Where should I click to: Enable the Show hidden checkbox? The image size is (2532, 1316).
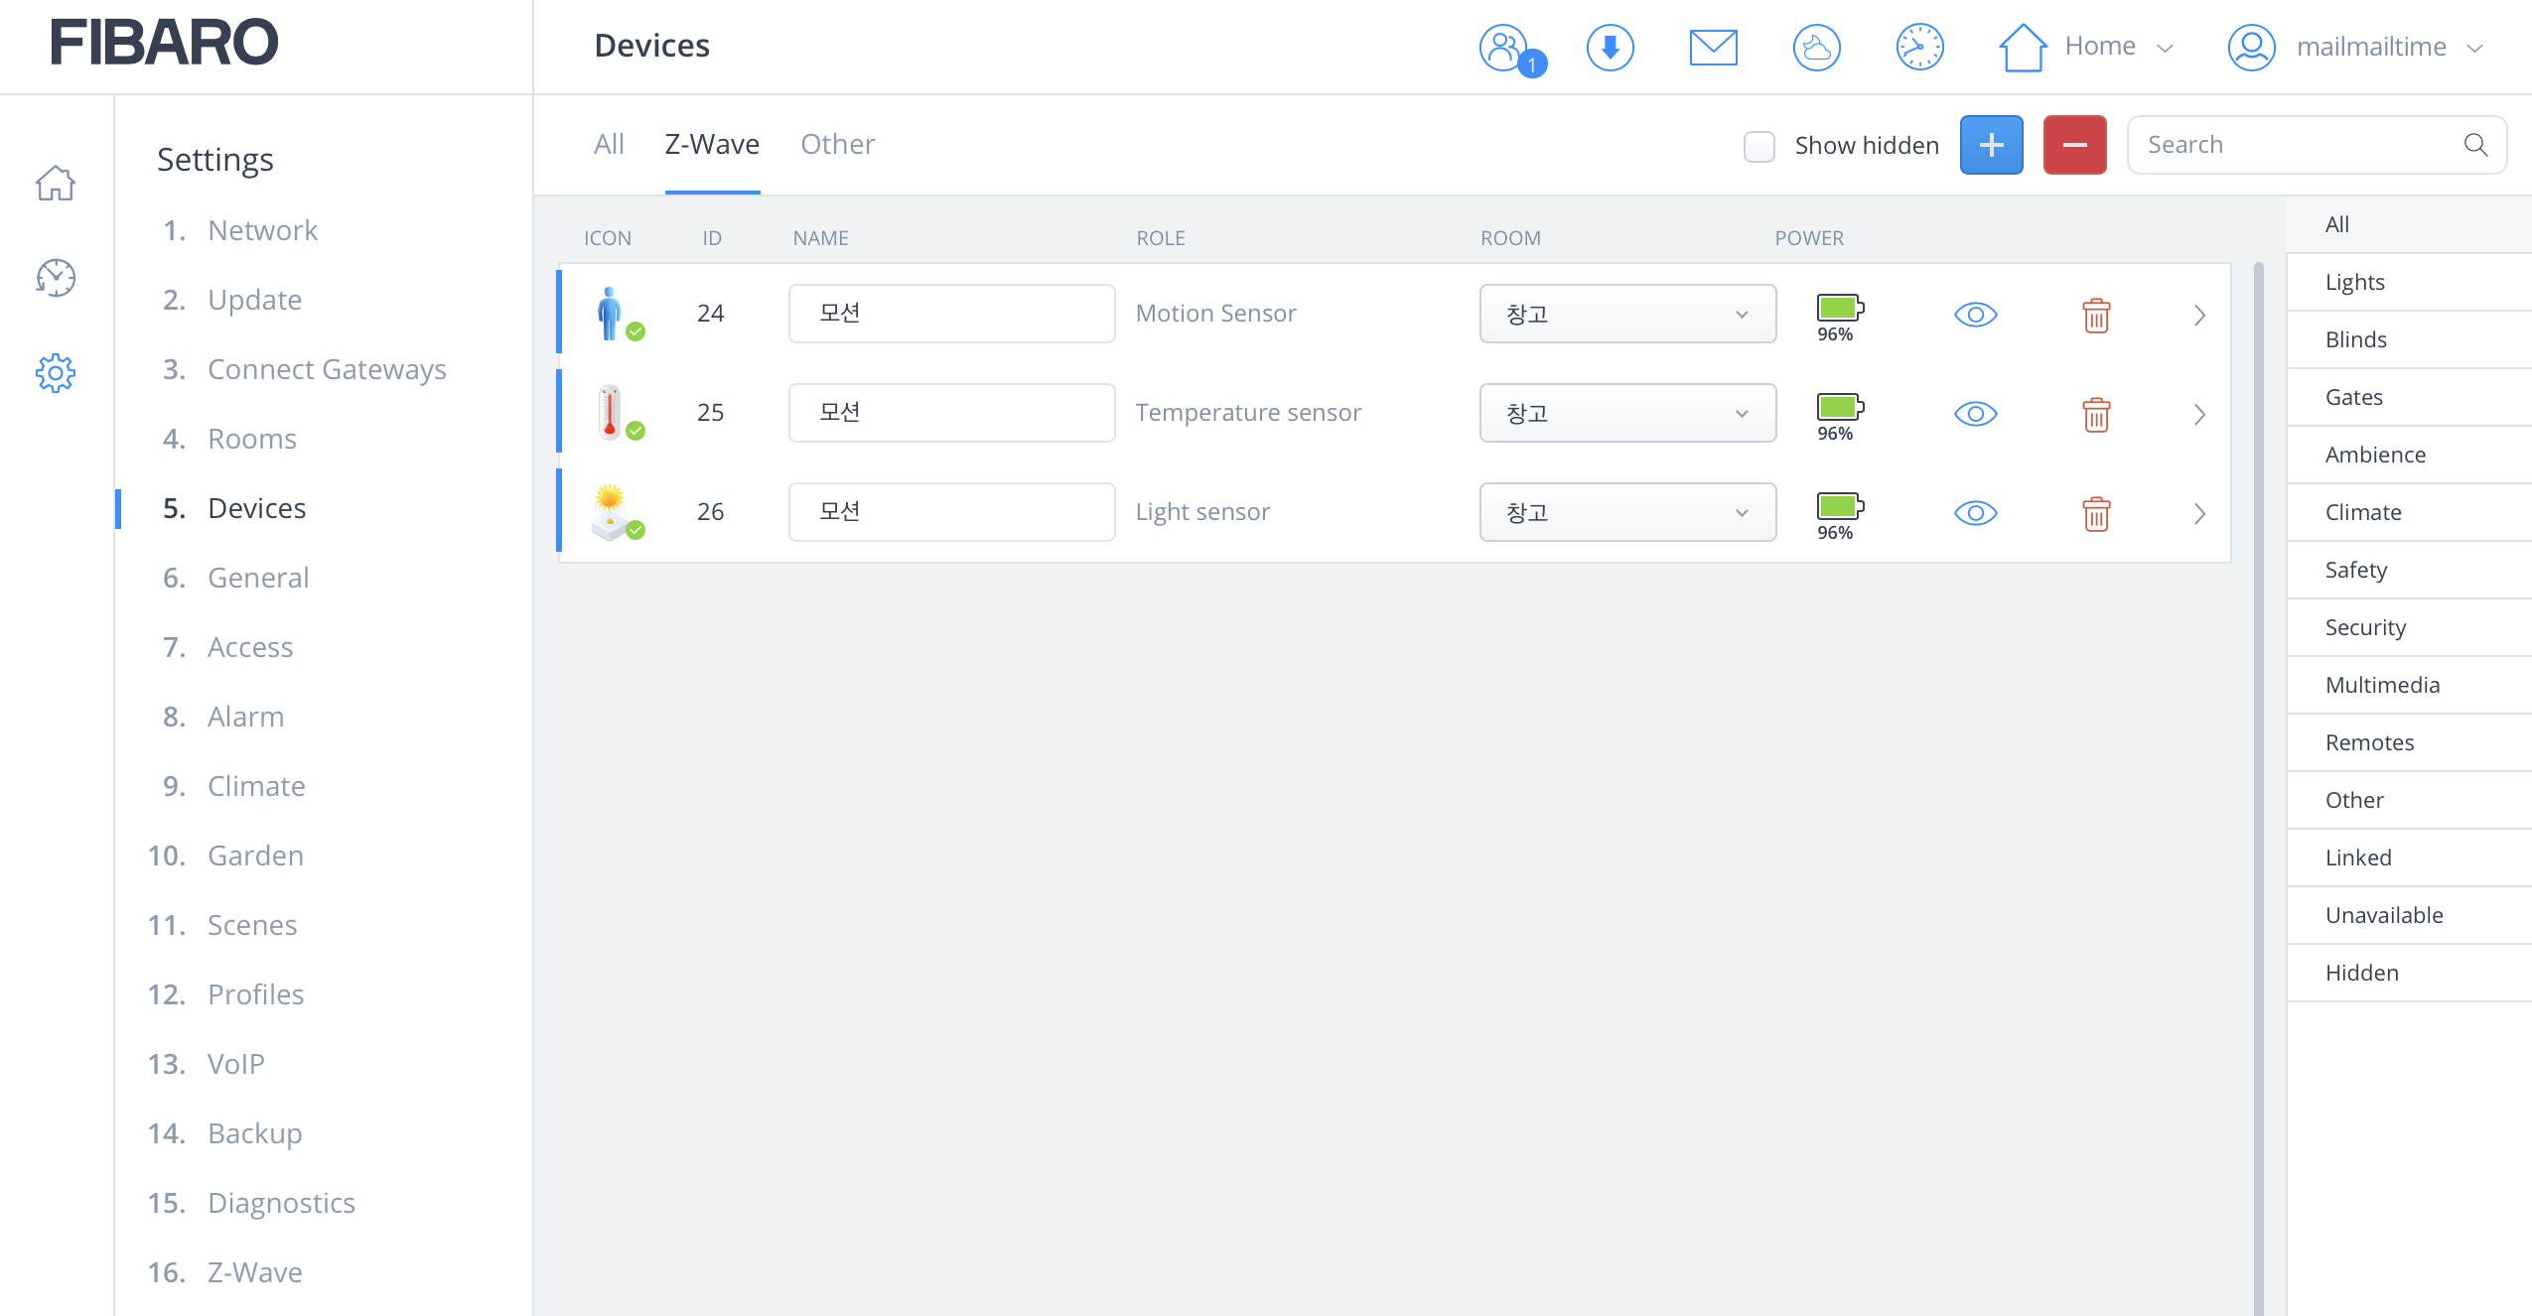pyautogui.click(x=1759, y=146)
